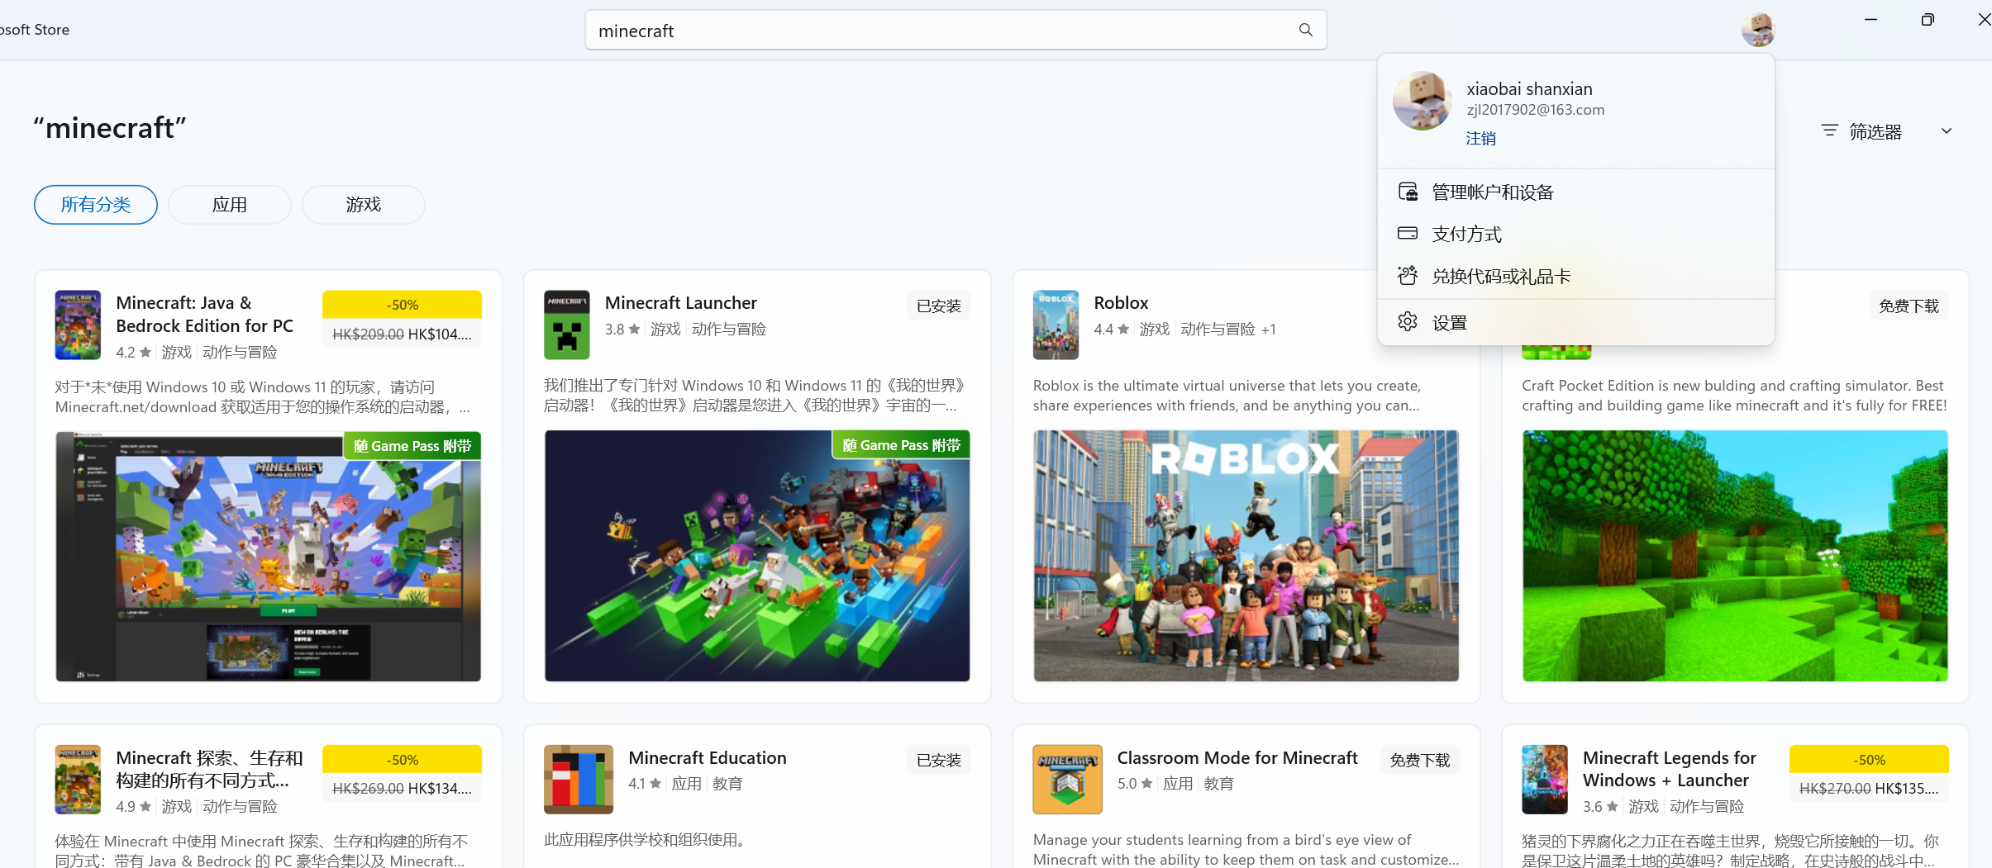Click the Minecraft Legends 3.6 star rating
Image resolution: width=1992 pixels, height=868 pixels.
(1600, 807)
